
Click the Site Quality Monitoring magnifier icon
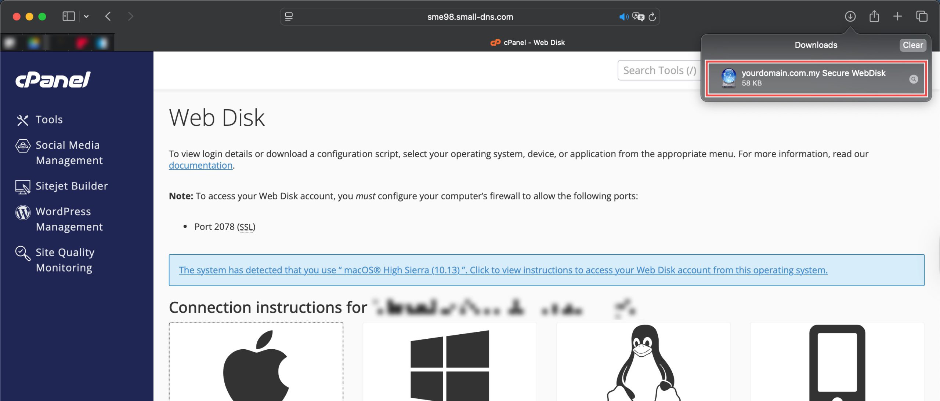coord(23,253)
